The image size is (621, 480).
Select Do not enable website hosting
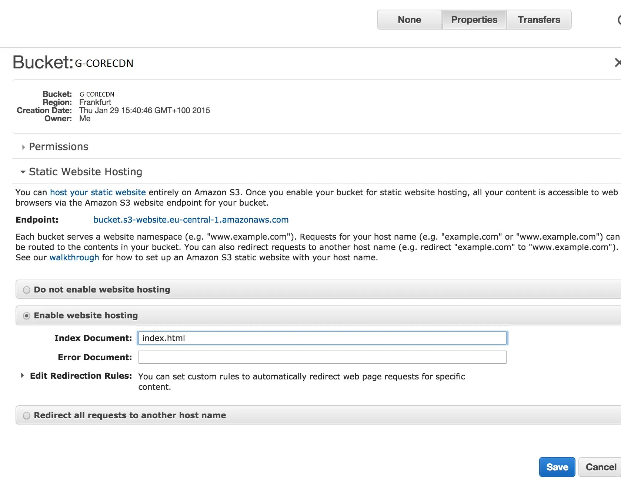26,290
